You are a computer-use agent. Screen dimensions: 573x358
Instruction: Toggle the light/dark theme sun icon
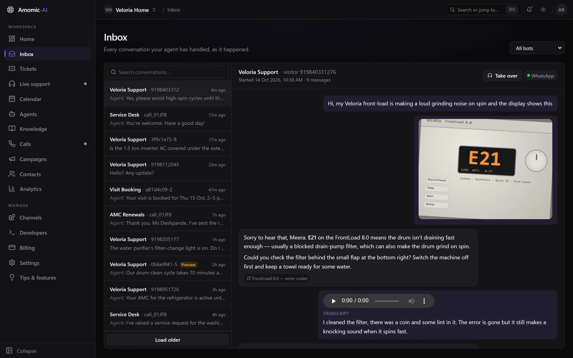pos(543,10)
